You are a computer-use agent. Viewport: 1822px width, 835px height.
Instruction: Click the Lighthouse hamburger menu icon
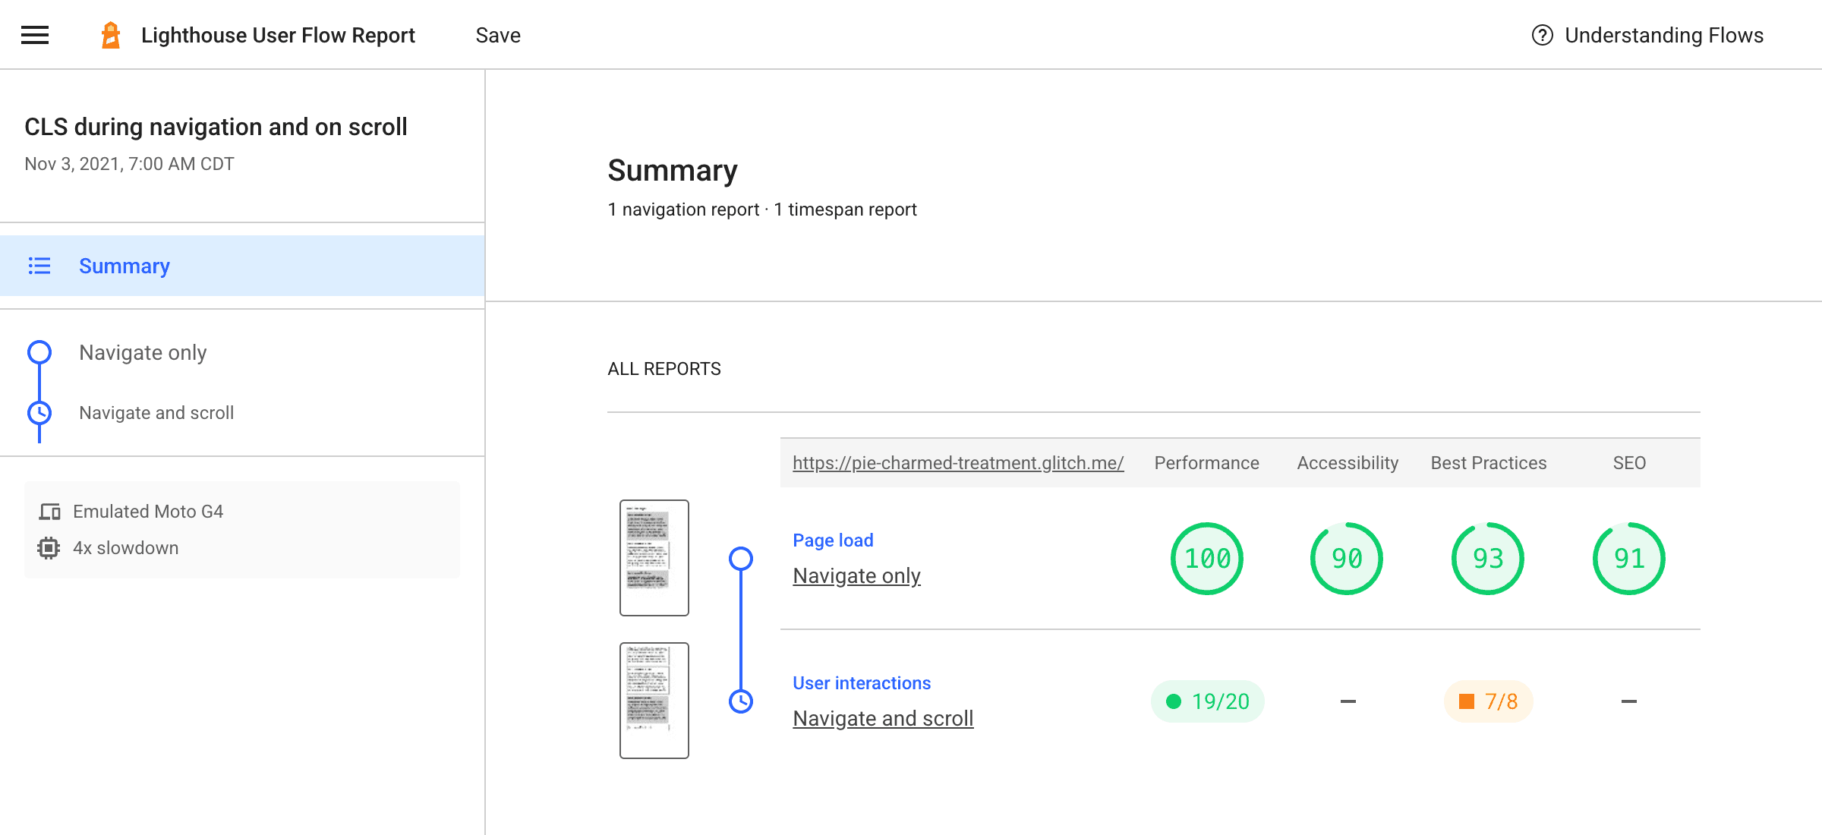coord(35,35)
